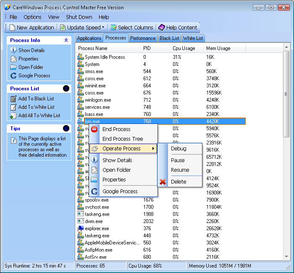
Task: Expand the Operate Process submenu arrow
Action: pos(153,149)
